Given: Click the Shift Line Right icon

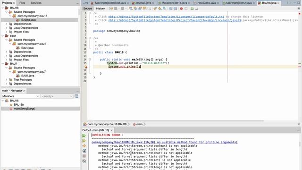Looking at the screenshot, I should pyautogui.click(x=175, y=8).
